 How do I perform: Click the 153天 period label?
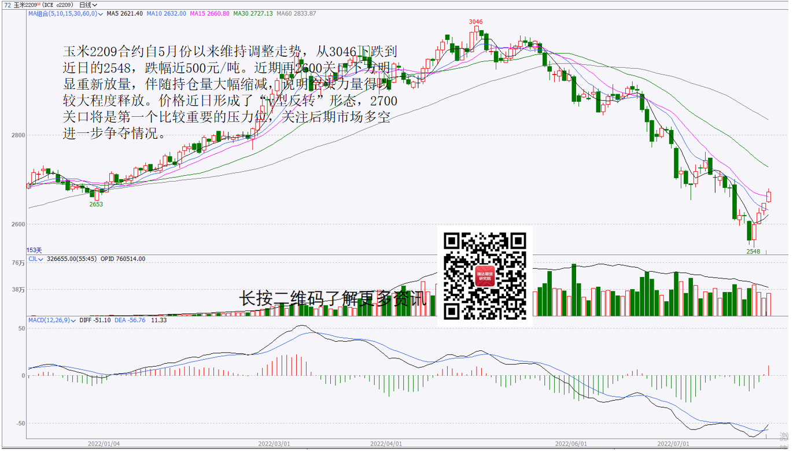(35, 250)
